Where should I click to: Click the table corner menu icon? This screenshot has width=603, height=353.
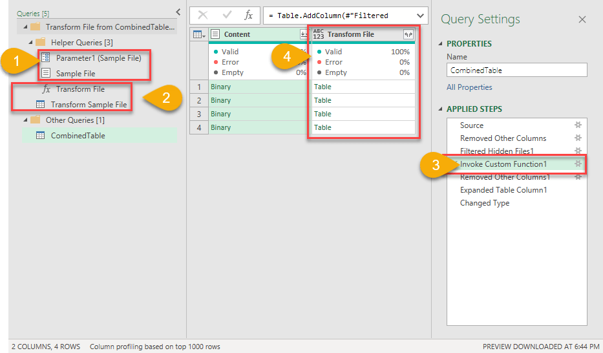click(x=199, y=34)
